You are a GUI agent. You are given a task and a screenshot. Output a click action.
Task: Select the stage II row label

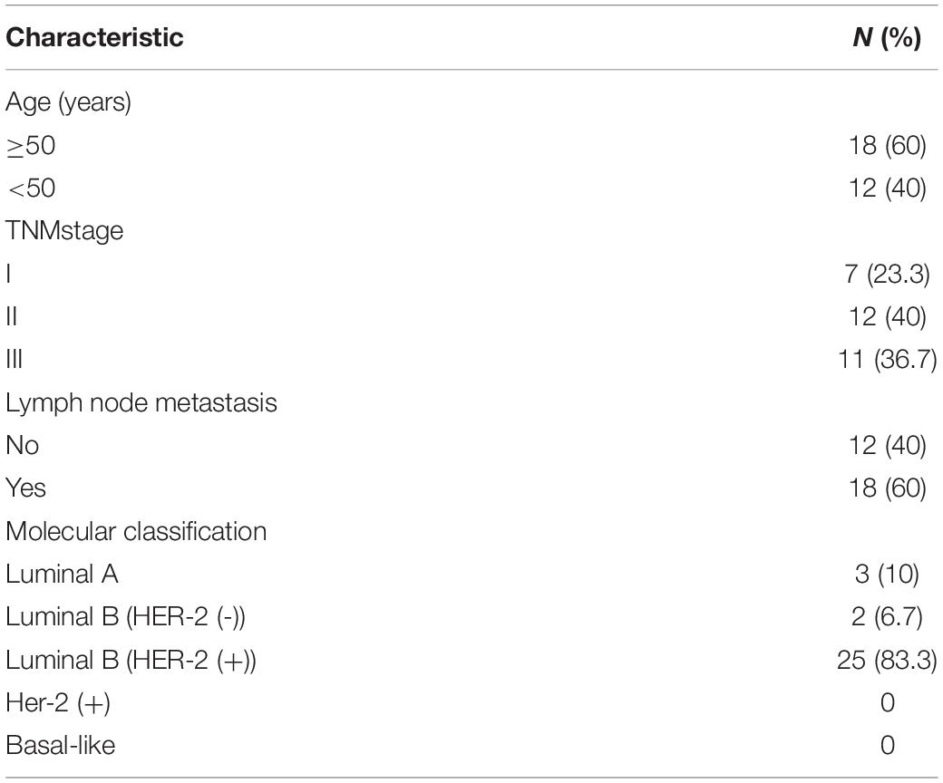[12, 316]
